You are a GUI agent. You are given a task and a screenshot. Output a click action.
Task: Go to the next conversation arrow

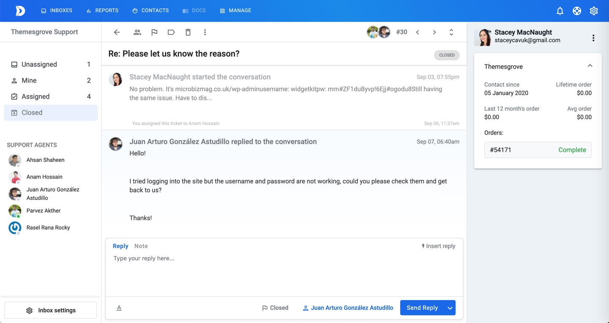click(434, 32)
